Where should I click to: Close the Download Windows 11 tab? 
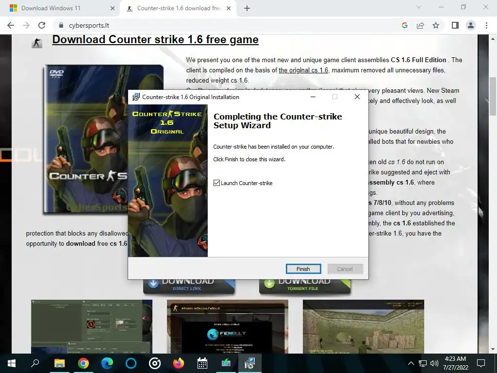(x=113, y=9)
